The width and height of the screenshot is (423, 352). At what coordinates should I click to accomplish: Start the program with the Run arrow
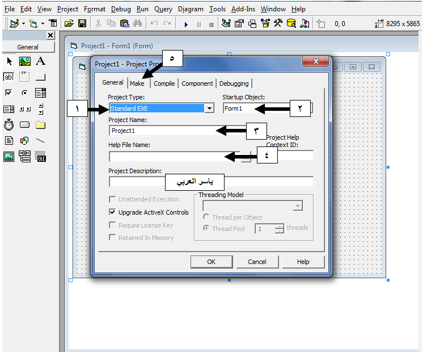coord(186,24)
